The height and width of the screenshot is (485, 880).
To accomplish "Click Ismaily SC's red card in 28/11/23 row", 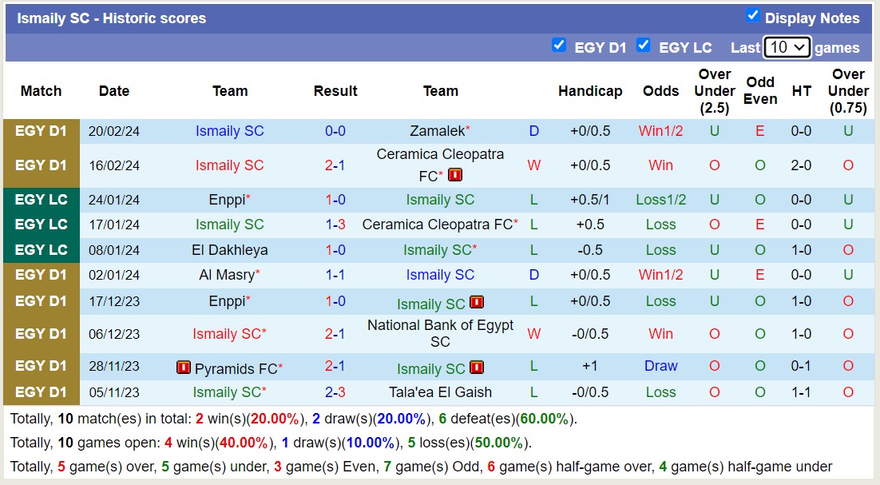I will click(x=477, y=368).
